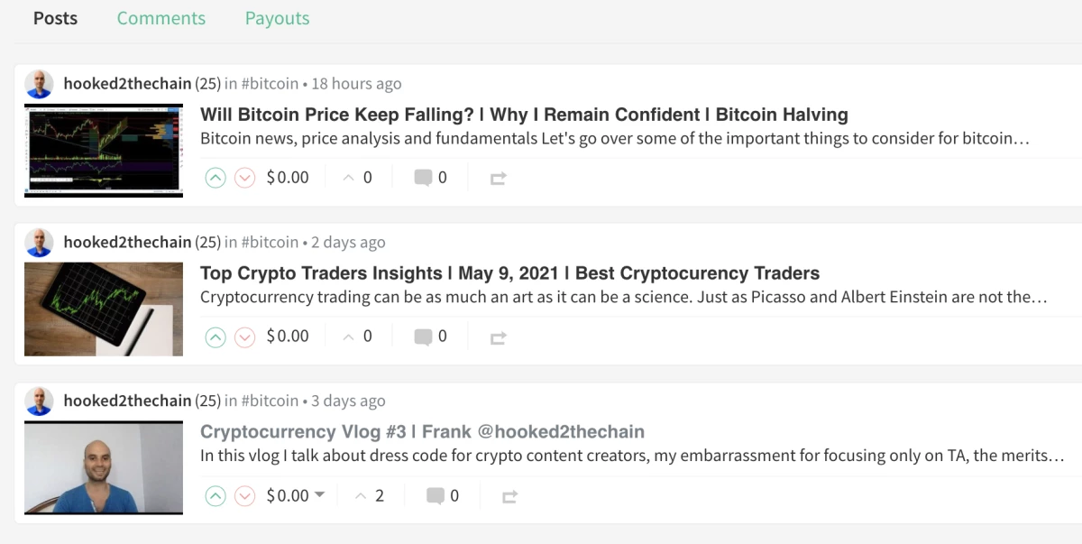The width and height of the screenshot is (1082, 544).
Task: Upvote the Bitcoin Price Keep Falling post
Action: (x=215, y=178)
